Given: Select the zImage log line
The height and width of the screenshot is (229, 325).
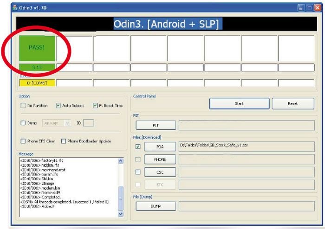Looking at the screenshot, I should click(x=37, y=184).
